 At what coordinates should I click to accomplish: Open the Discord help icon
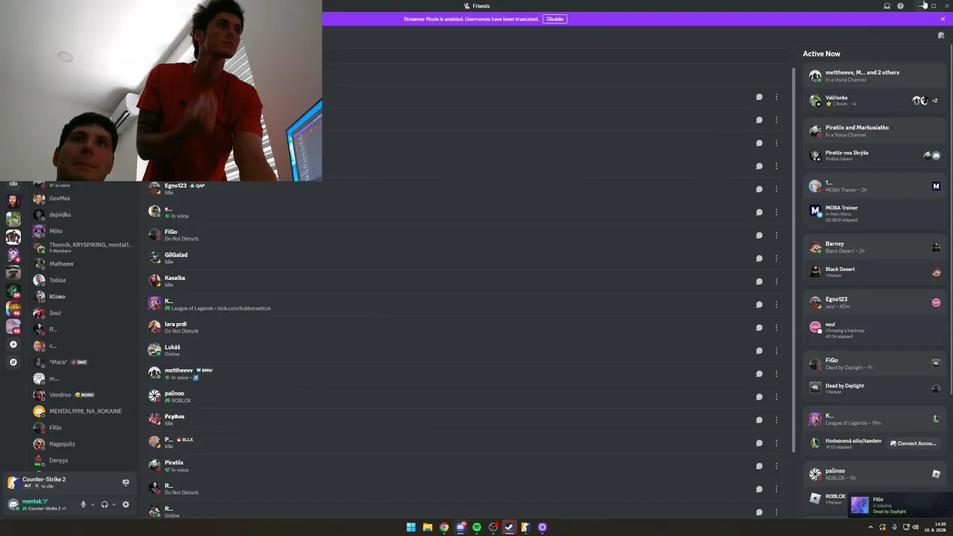900,6
